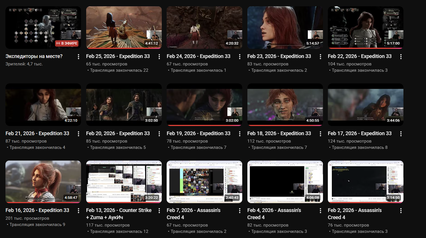Open the options menu for Feb 19 stream
This screenshot has width=426, height=238.
pyautogui.click(x=240, y=133)
